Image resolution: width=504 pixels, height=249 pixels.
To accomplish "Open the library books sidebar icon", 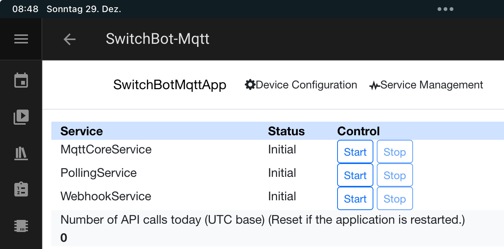I will 21,153.
